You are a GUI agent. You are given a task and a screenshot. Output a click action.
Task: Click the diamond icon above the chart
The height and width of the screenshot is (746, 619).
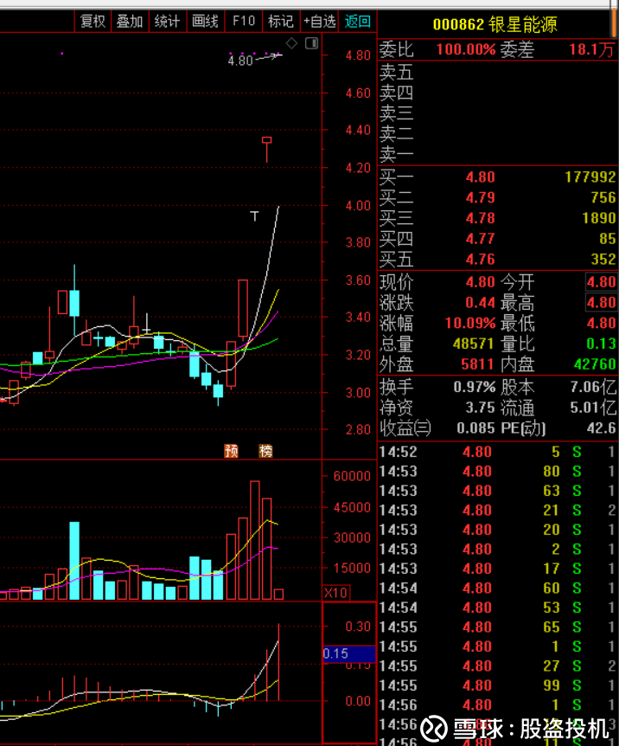(x=291, y=43)
